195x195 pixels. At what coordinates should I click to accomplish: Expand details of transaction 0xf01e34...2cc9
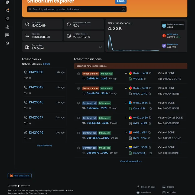pos(79,73)
